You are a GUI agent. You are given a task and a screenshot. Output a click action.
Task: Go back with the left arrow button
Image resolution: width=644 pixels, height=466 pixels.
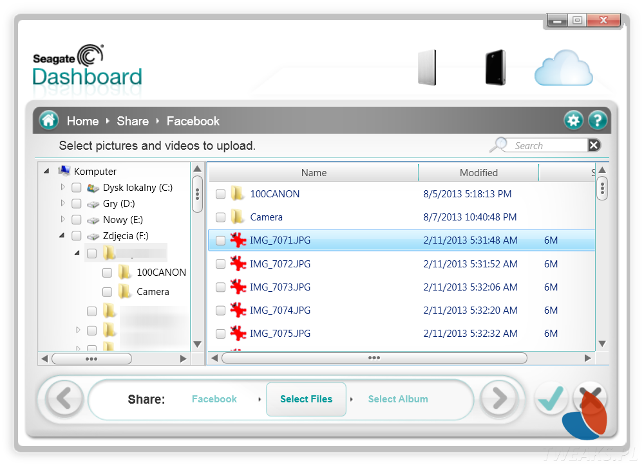pyautogui.click(x=64, y=399)
